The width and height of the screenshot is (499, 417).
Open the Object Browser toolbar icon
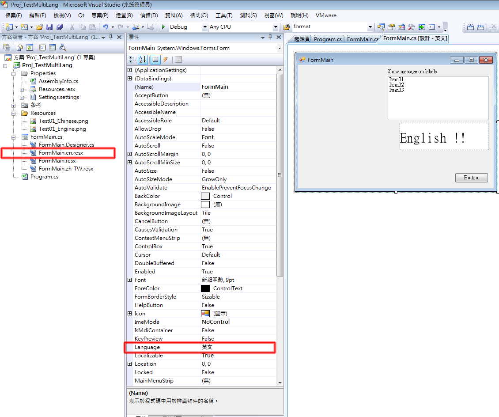coord(401,27)
